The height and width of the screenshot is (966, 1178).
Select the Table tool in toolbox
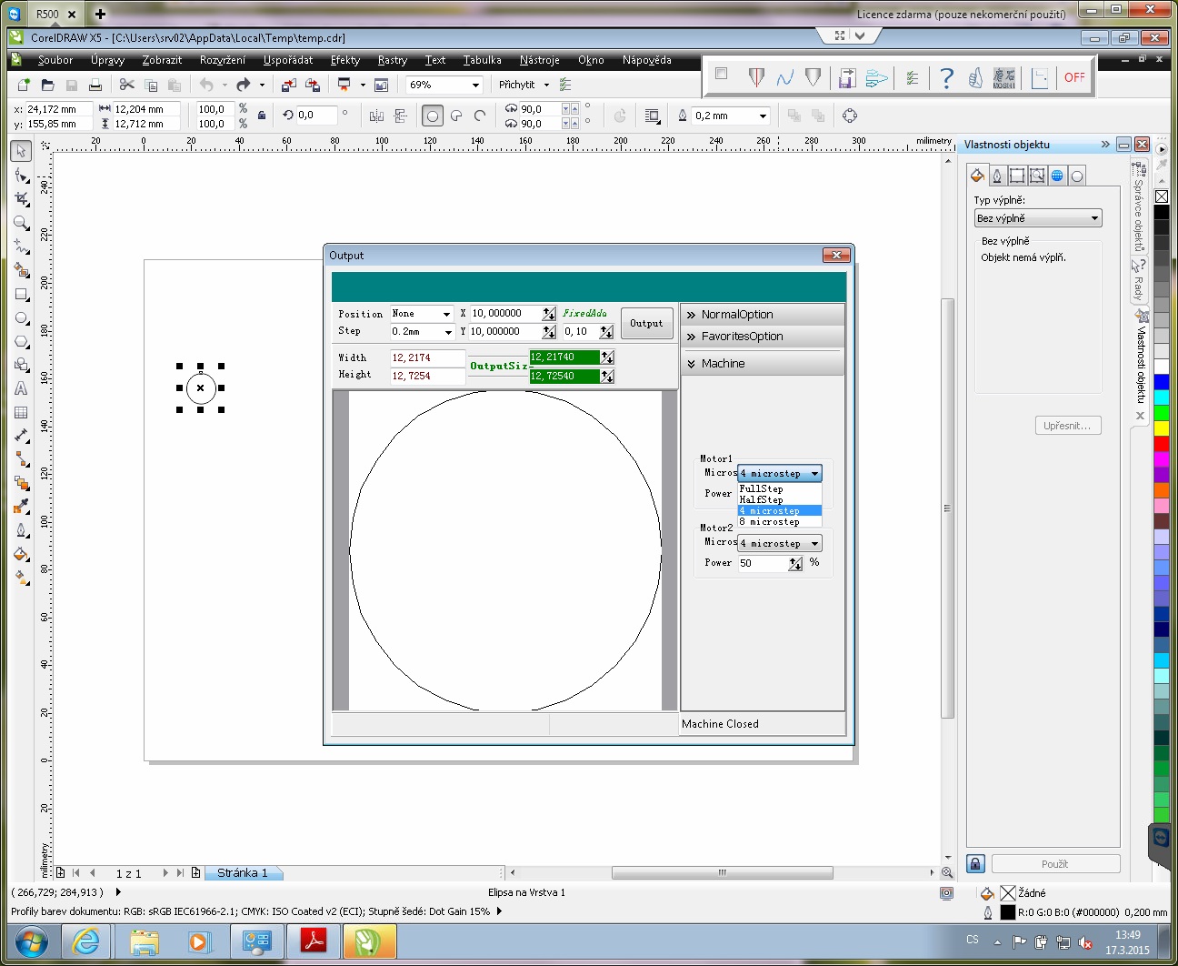pyautogui.click(x=21, y=412)
